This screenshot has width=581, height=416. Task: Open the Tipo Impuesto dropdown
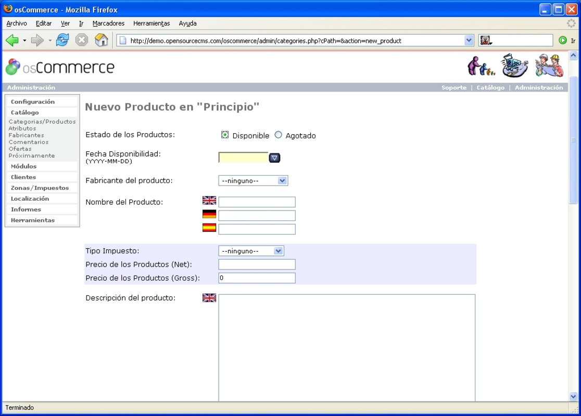pyautogui.click(x=251, y=251)
